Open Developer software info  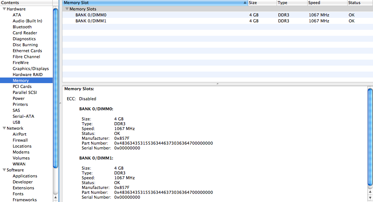22,182
